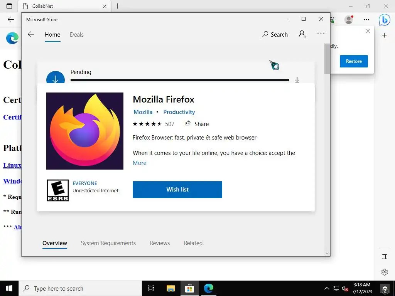The image size is (395, 296).
Task: Open the Reviews tab
Action: pyautogui.click(x=160, y=243)
